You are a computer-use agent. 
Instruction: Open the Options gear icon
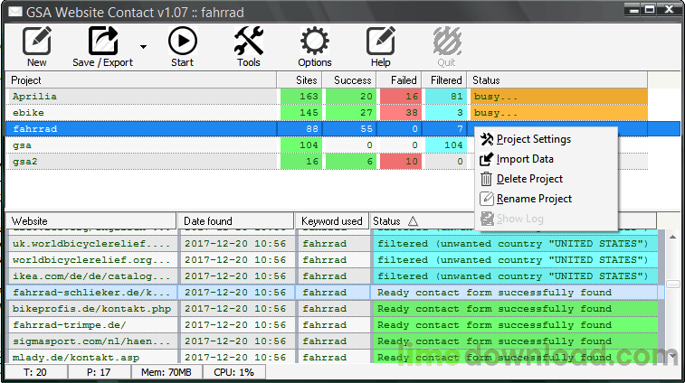click(x=314, y=42)
